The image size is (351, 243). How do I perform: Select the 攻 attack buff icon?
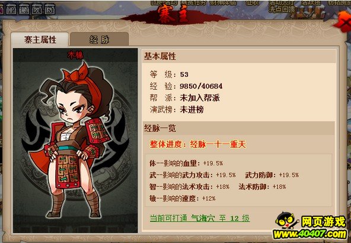(x=37, y=9)
